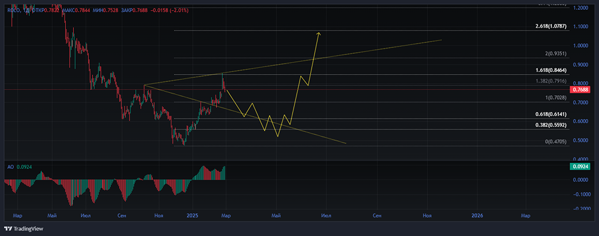Select the 2.618(1.0787) Fibonacci level label
Screen dimensions: 599x236
pos(551,26)
